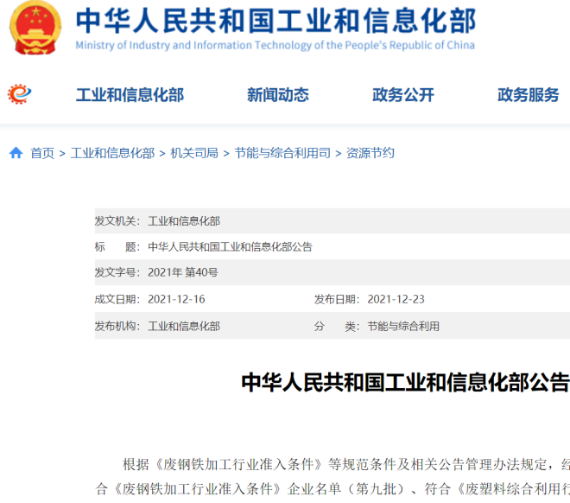Click the 首页 breadcrumb link

point(42,153)
